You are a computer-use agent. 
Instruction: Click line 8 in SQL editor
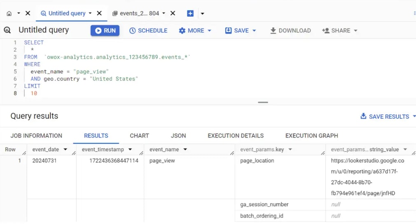click(34, 93)
